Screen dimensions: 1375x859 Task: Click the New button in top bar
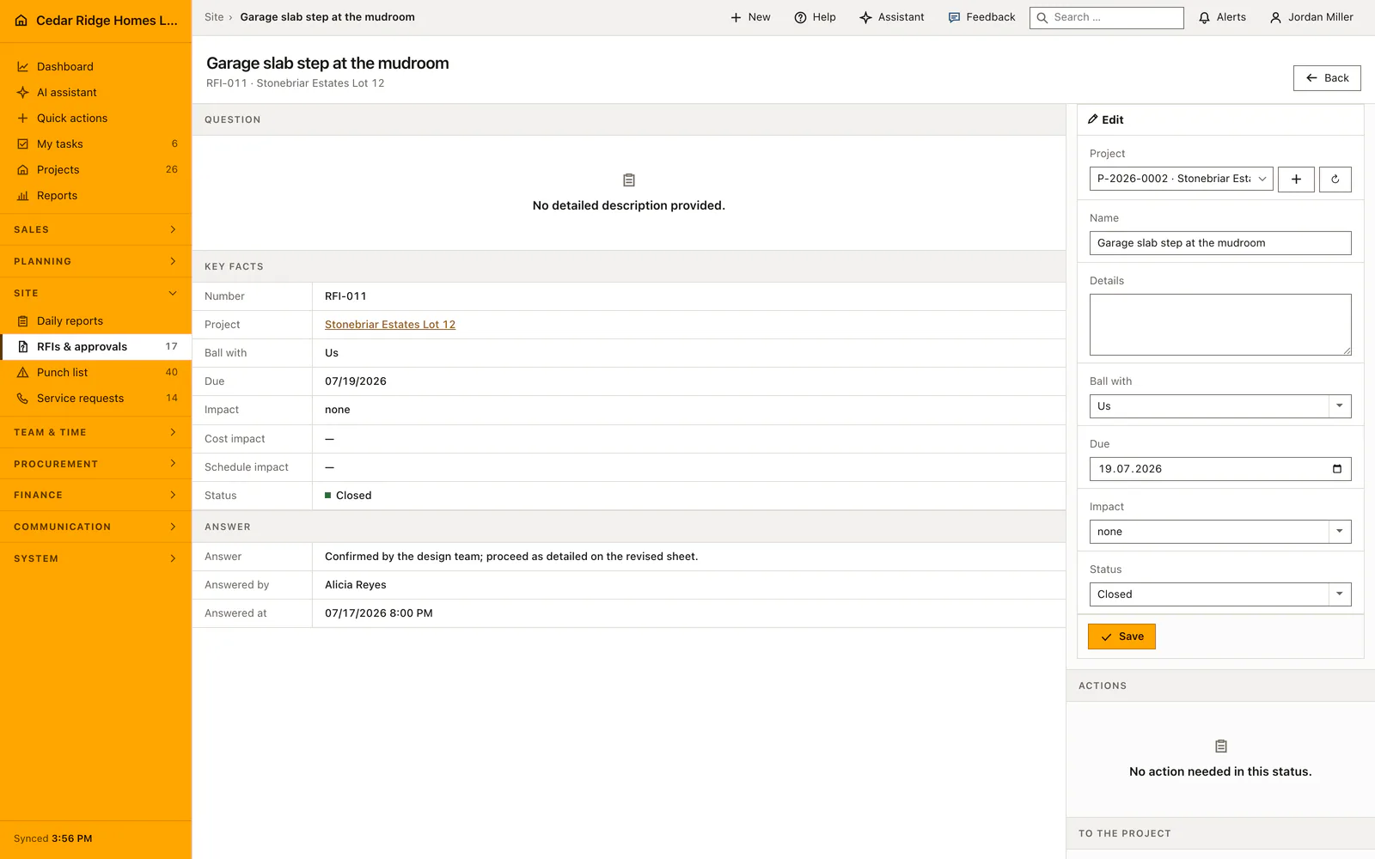point(750,17)
